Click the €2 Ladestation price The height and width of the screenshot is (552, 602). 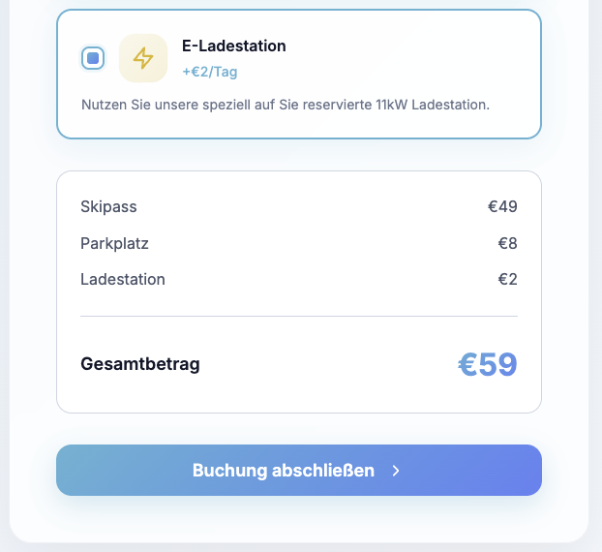click(x=507, y=280)
